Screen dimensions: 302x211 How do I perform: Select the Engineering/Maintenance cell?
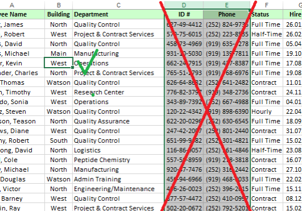click(119, 189)
